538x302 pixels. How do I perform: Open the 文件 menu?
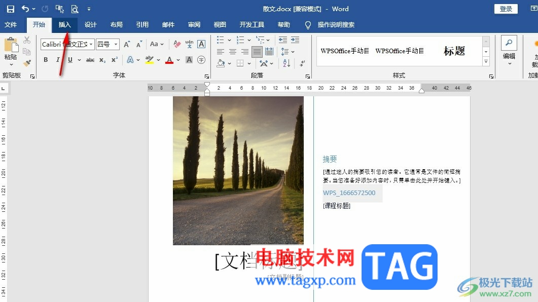(10, 25)
